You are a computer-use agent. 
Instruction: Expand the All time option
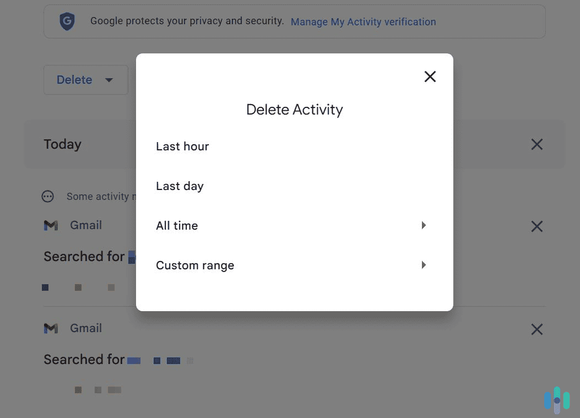pyautogui.click(x=424, y=225)
